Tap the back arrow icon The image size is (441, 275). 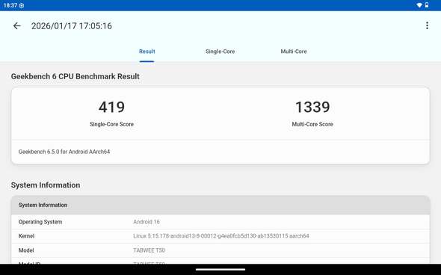[x=17, y=26]
